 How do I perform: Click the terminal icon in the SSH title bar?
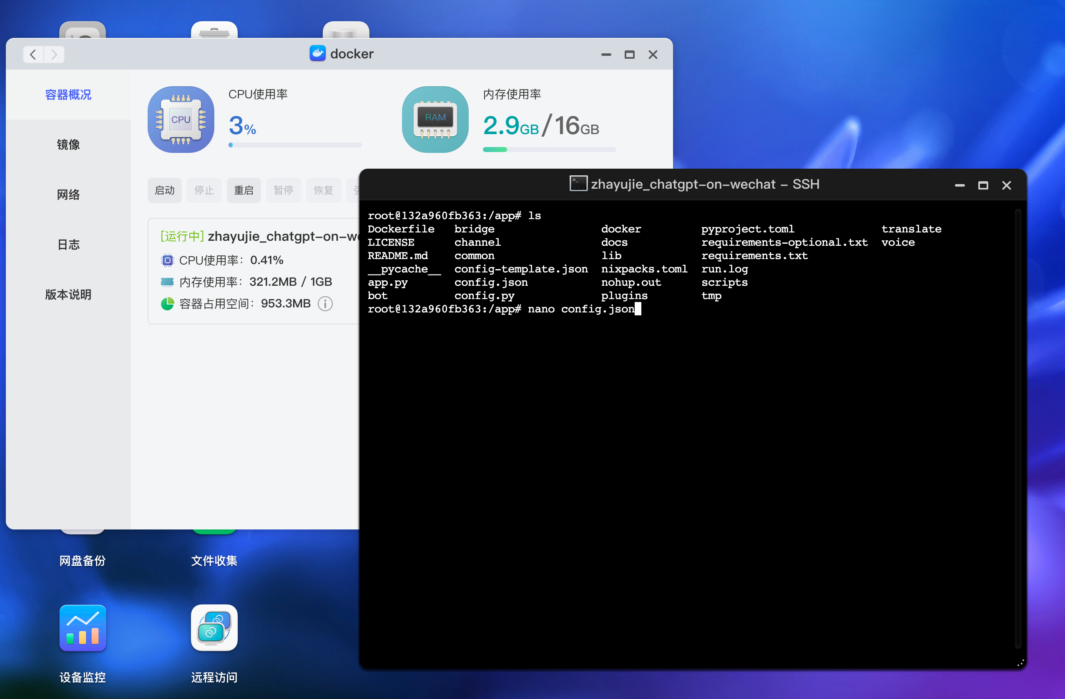(x=578, y=184)
